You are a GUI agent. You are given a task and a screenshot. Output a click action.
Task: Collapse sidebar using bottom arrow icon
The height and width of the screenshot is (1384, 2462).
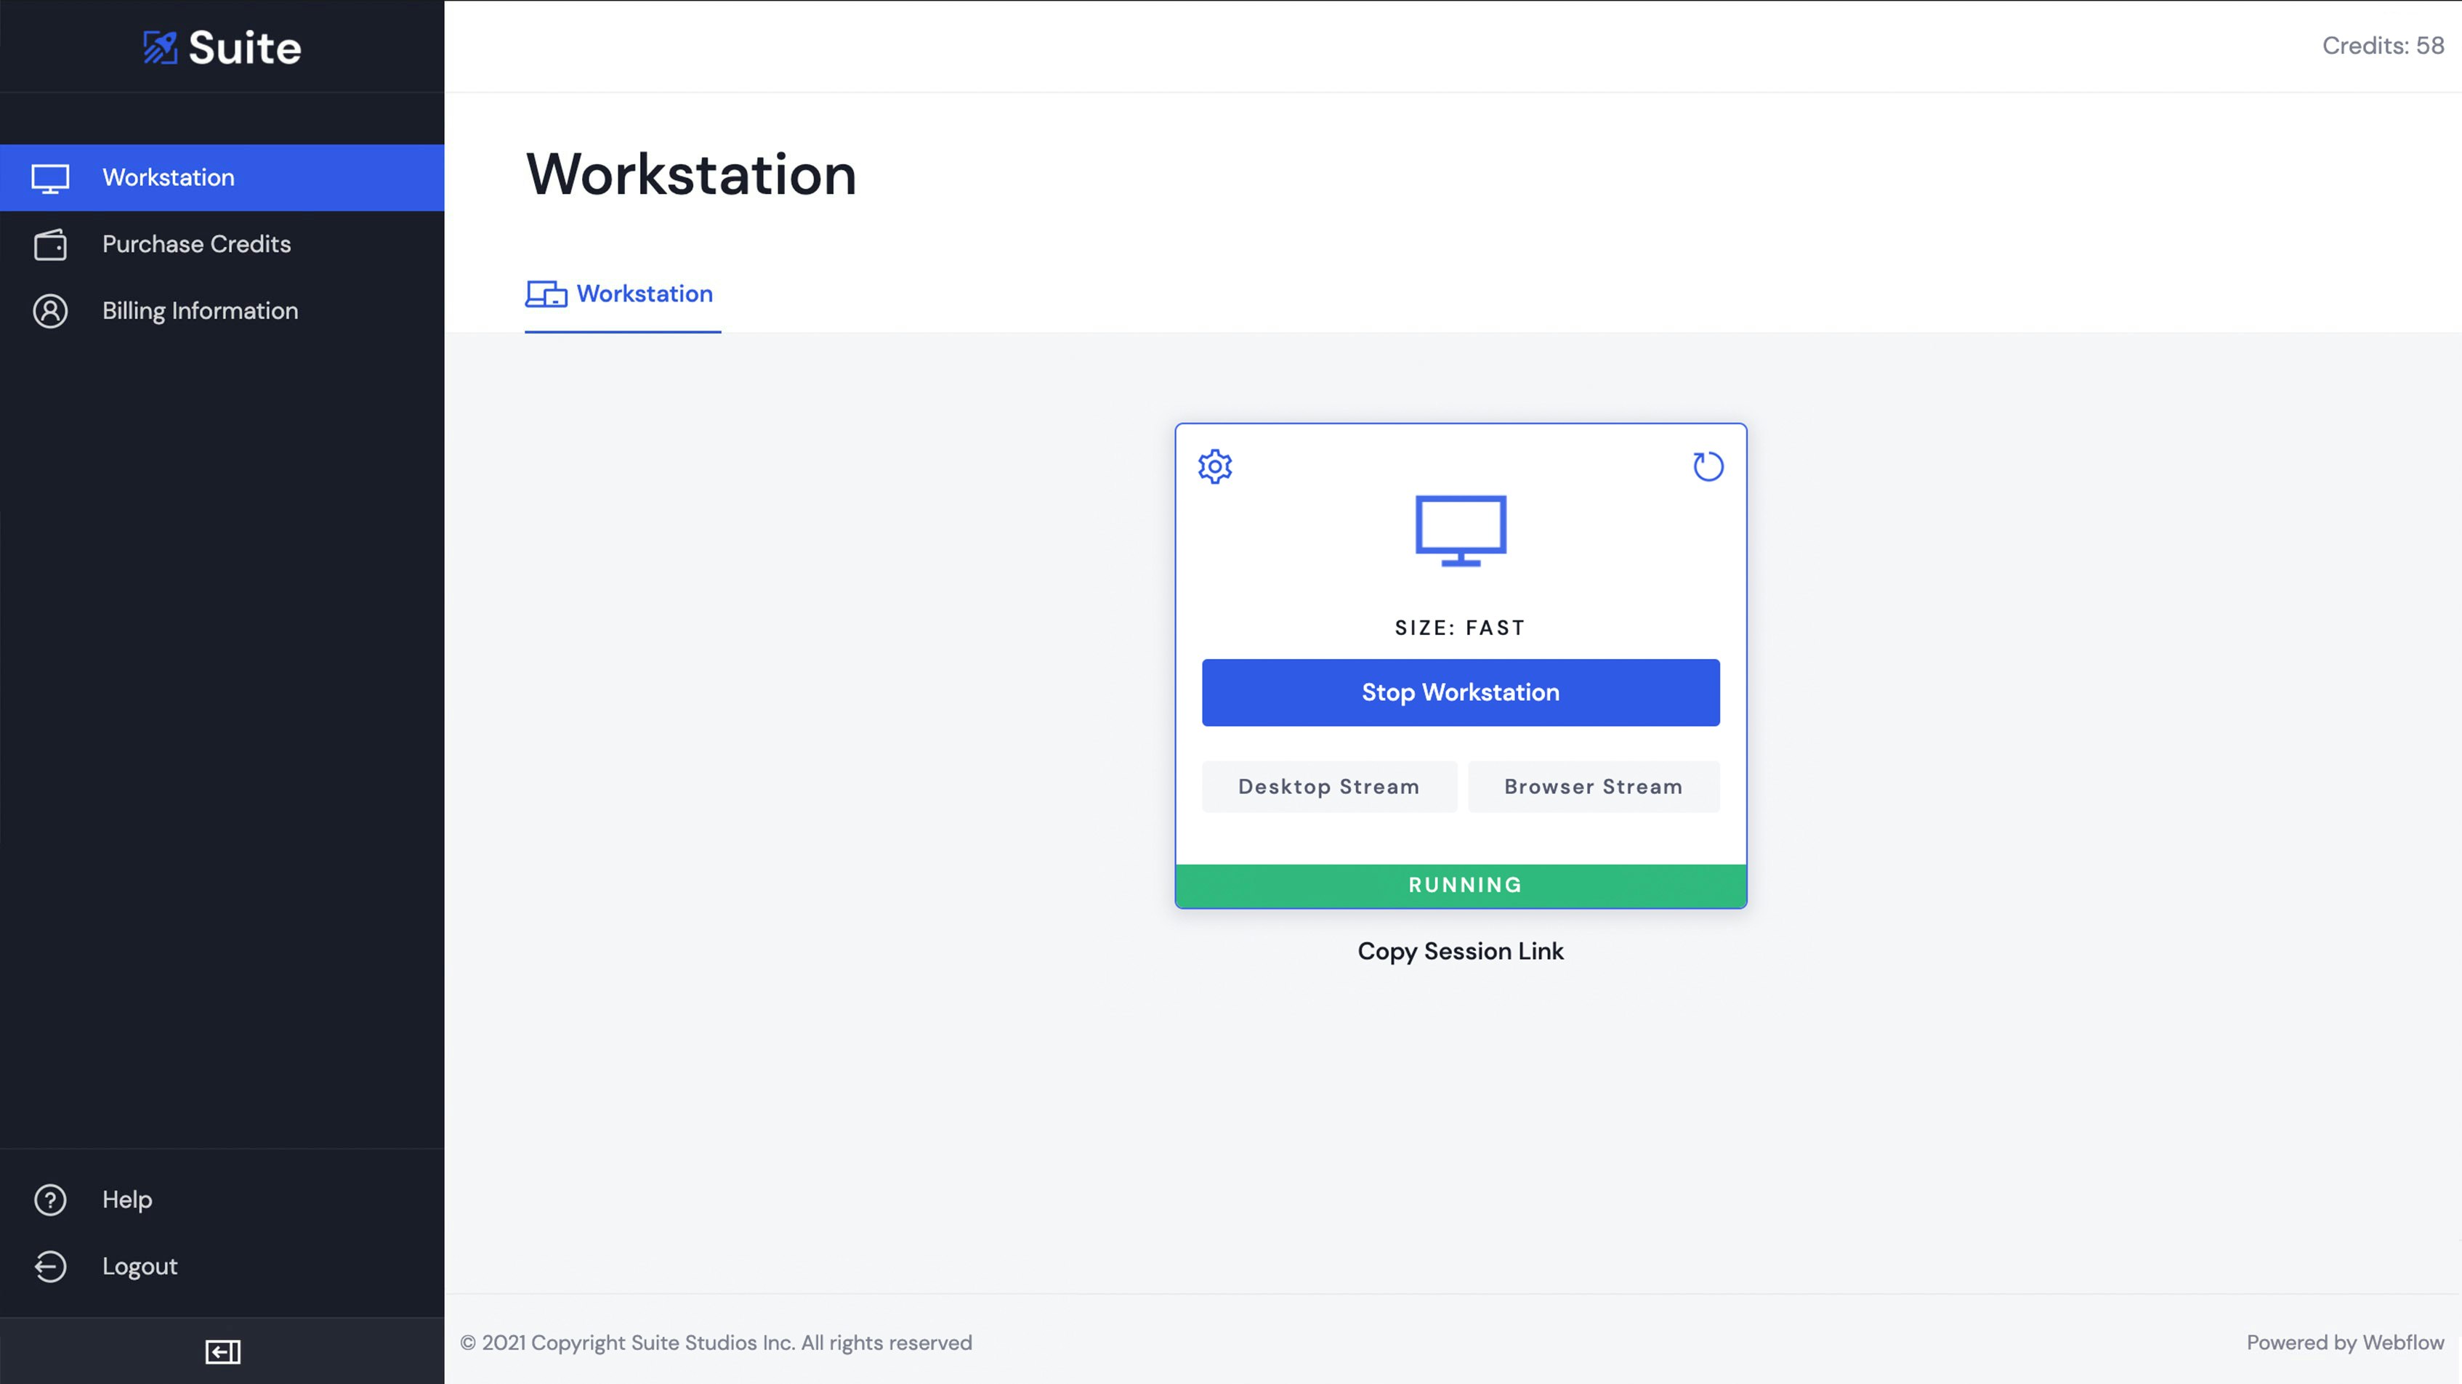[x=222, y=1351]
